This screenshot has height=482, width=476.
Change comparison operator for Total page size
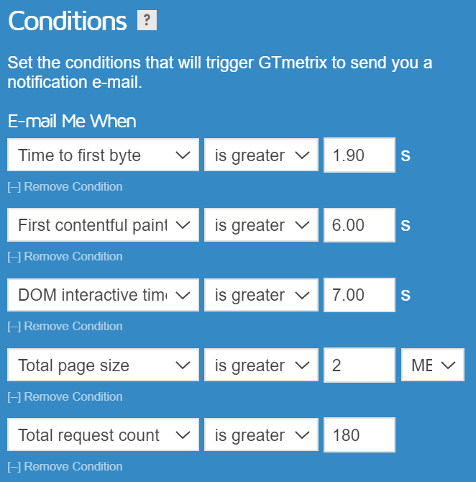point(261,365)
